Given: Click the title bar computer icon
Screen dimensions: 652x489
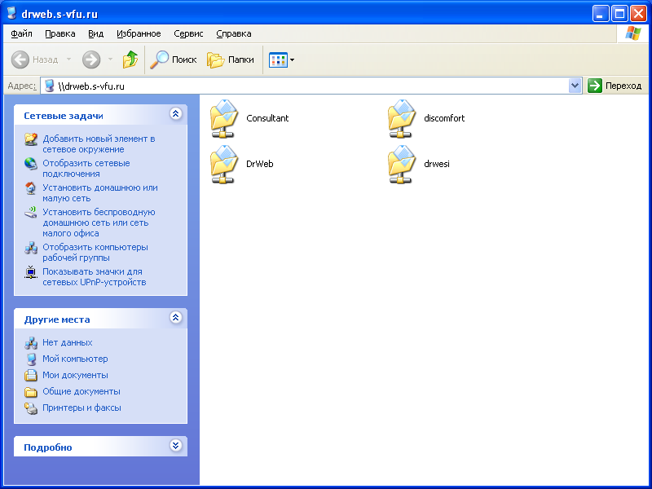Looking at the screenshot, I should [11, 14].
